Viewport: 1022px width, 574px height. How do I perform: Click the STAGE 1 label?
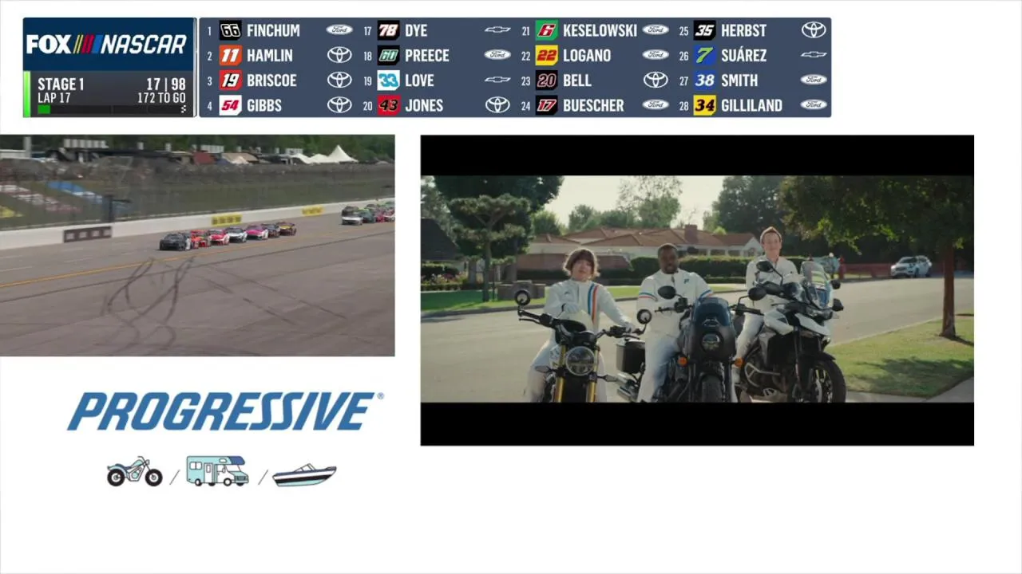pos(61,85)
